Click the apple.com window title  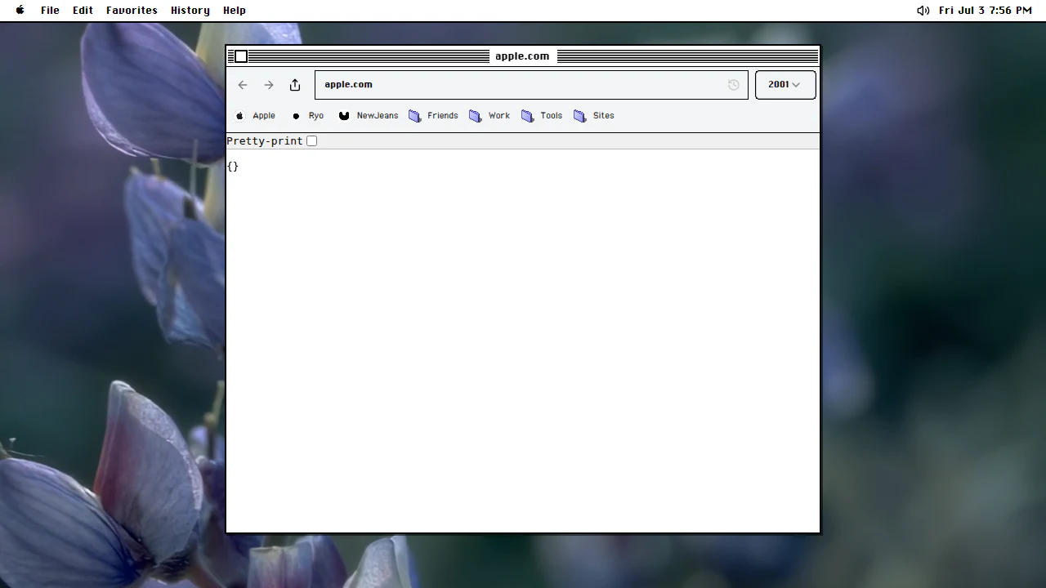(x=522, y=56)
